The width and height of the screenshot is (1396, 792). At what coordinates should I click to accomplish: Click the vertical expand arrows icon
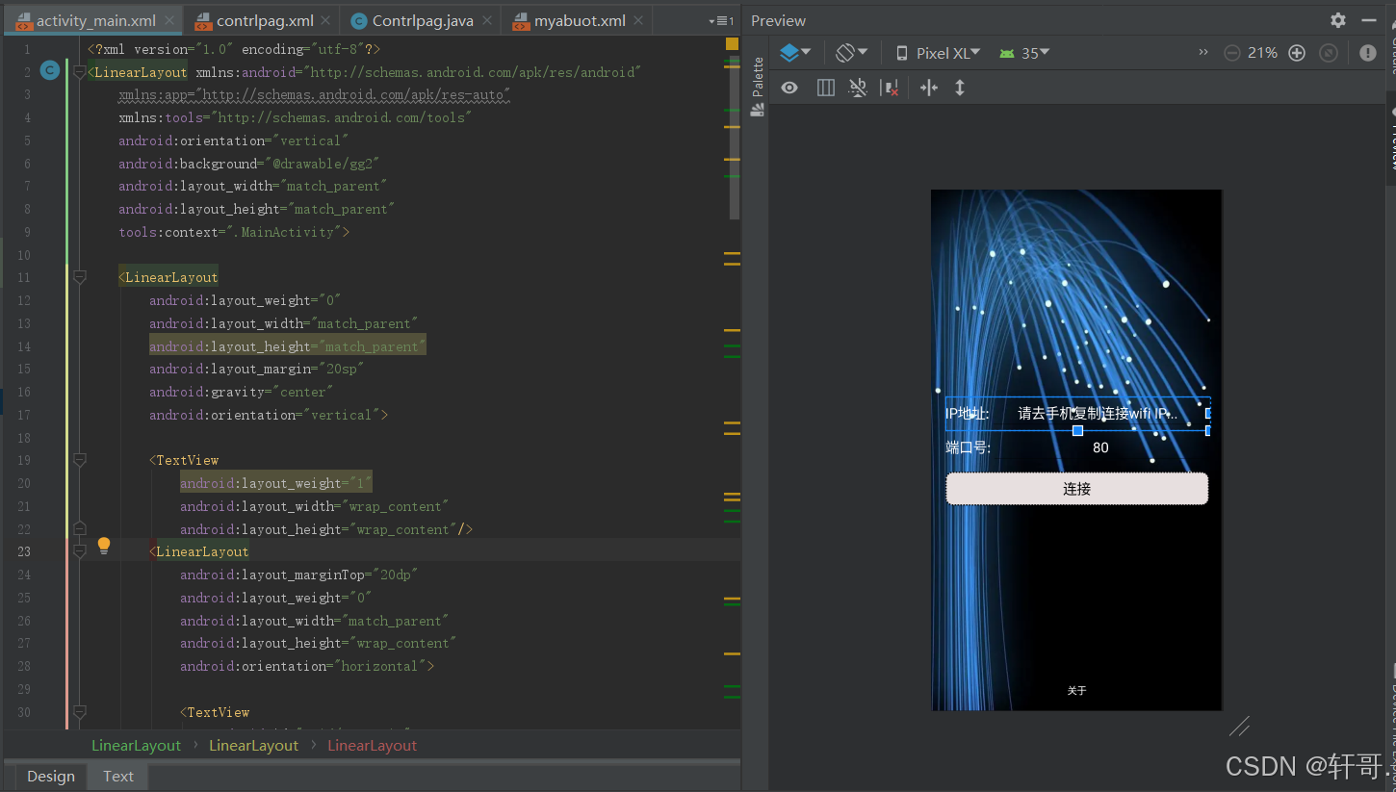click(960, 88)
